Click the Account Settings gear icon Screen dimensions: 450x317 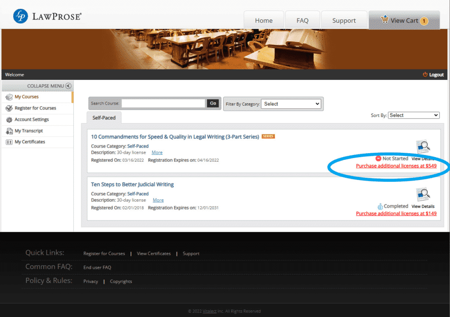tap(9, 119)
